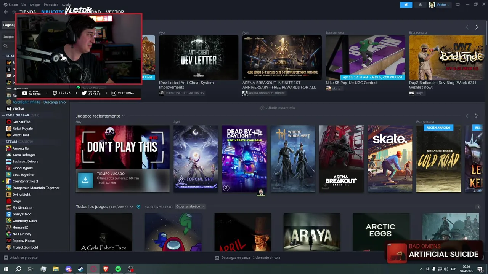Click the library search magnifier icon
The height and width of the screenshot is (274, 488).
(x=5, y=46)
